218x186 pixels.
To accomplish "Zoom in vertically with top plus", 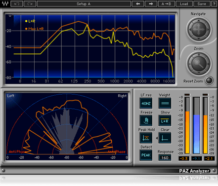I will click(x=199, y=55).
